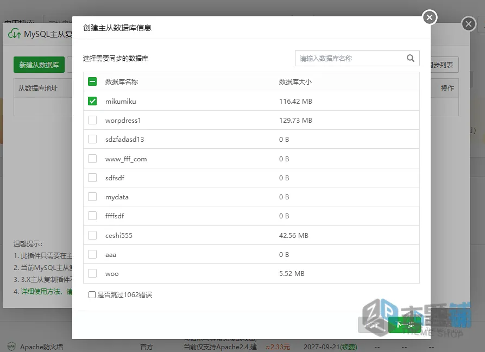Click the 5.52 MB size value

pos(292,274)
